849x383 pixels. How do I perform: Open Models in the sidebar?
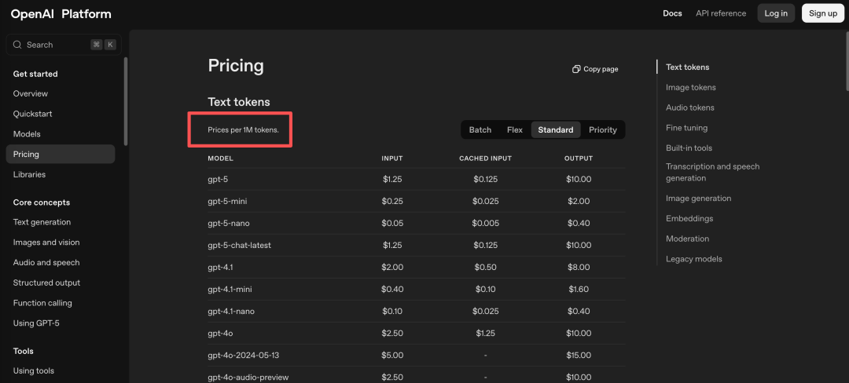pos(27,134)
